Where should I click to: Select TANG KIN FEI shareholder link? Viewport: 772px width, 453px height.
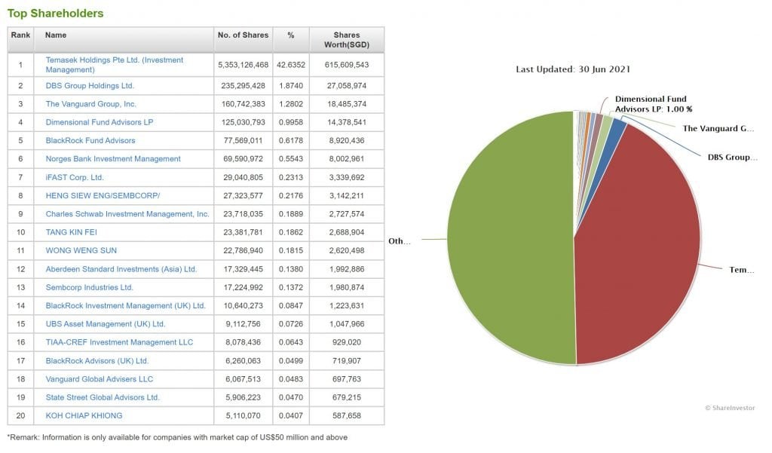tap(72, 232)
